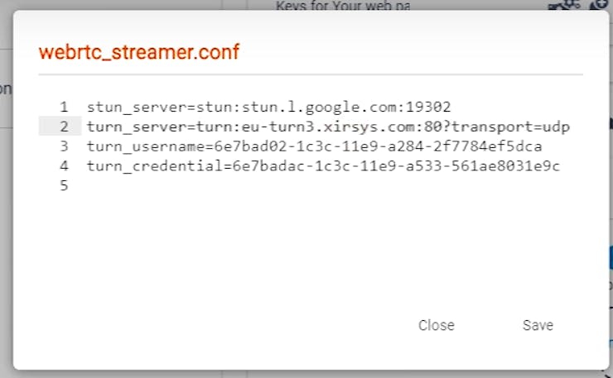Open the wrench and gear settings icon
Image resolution: width=613 pixels, height=378 pixels.
tap(564, 4)
